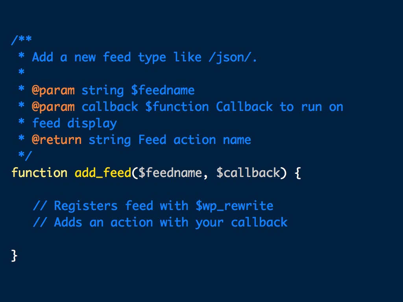Click the docblock opening /** marker
Image resolution: width=403 pixels, height=302 pixels.
click(22, 41)
